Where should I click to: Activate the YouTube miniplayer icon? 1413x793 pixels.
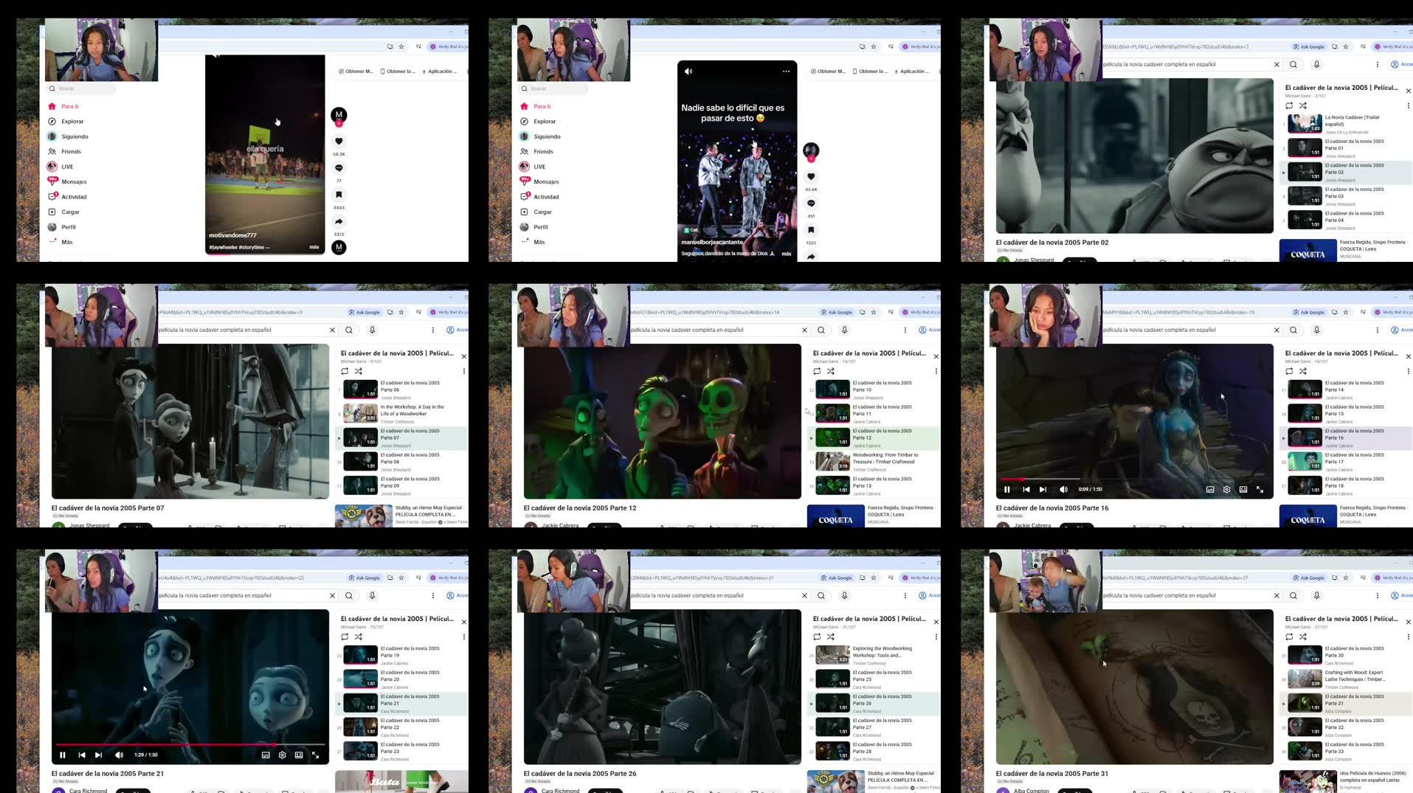pyautogui.click(x=1244, y=489)
